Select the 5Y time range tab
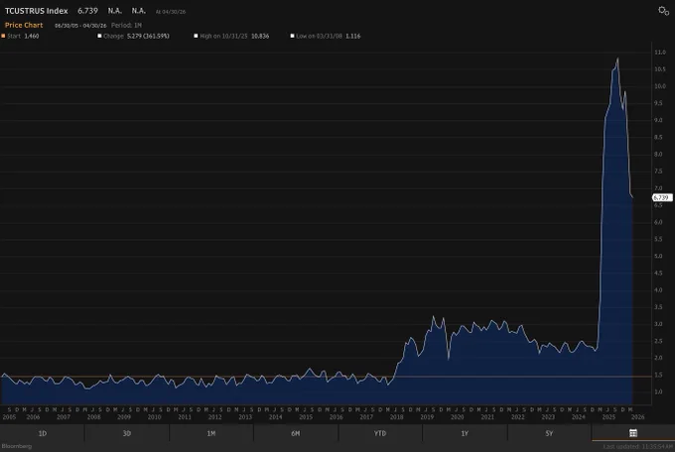This screenshot has width=675, height=452. tap(549, 433)
